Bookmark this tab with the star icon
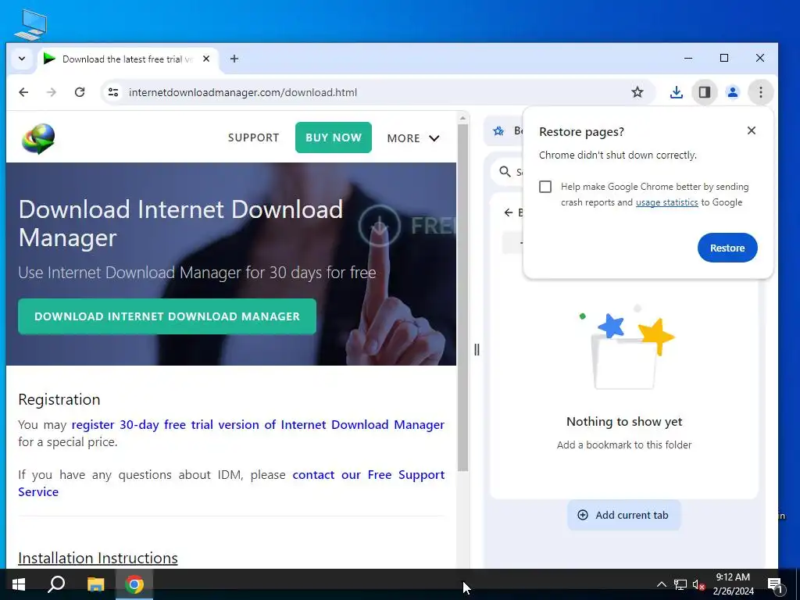Image resolution: width=800 pixels, height=600 pixels. pyautogui.click(x=637, y=92)
